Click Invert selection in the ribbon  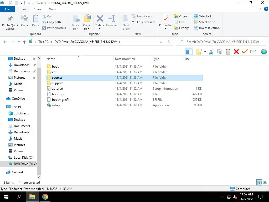(207, 28)
